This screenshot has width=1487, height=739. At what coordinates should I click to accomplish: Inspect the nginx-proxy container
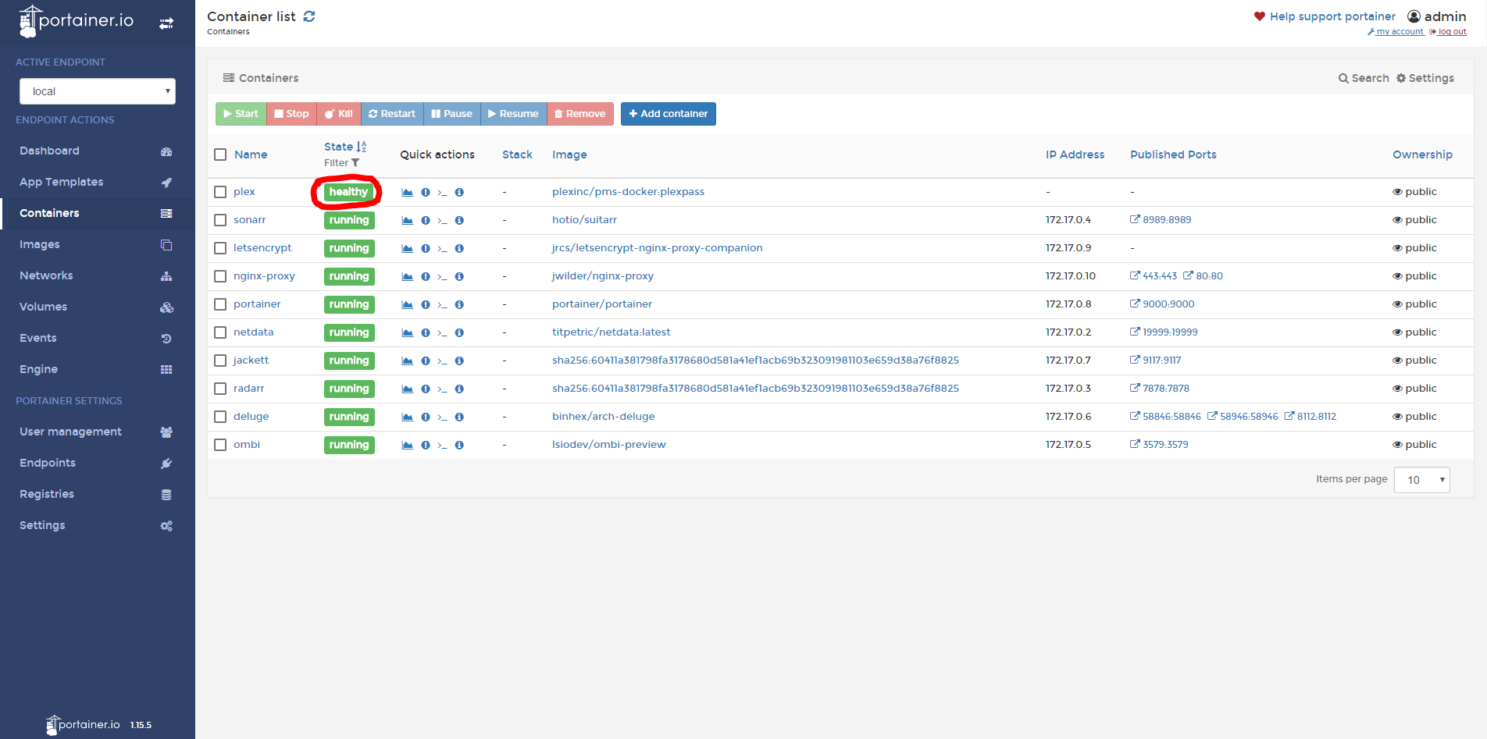tap(459, 276)
